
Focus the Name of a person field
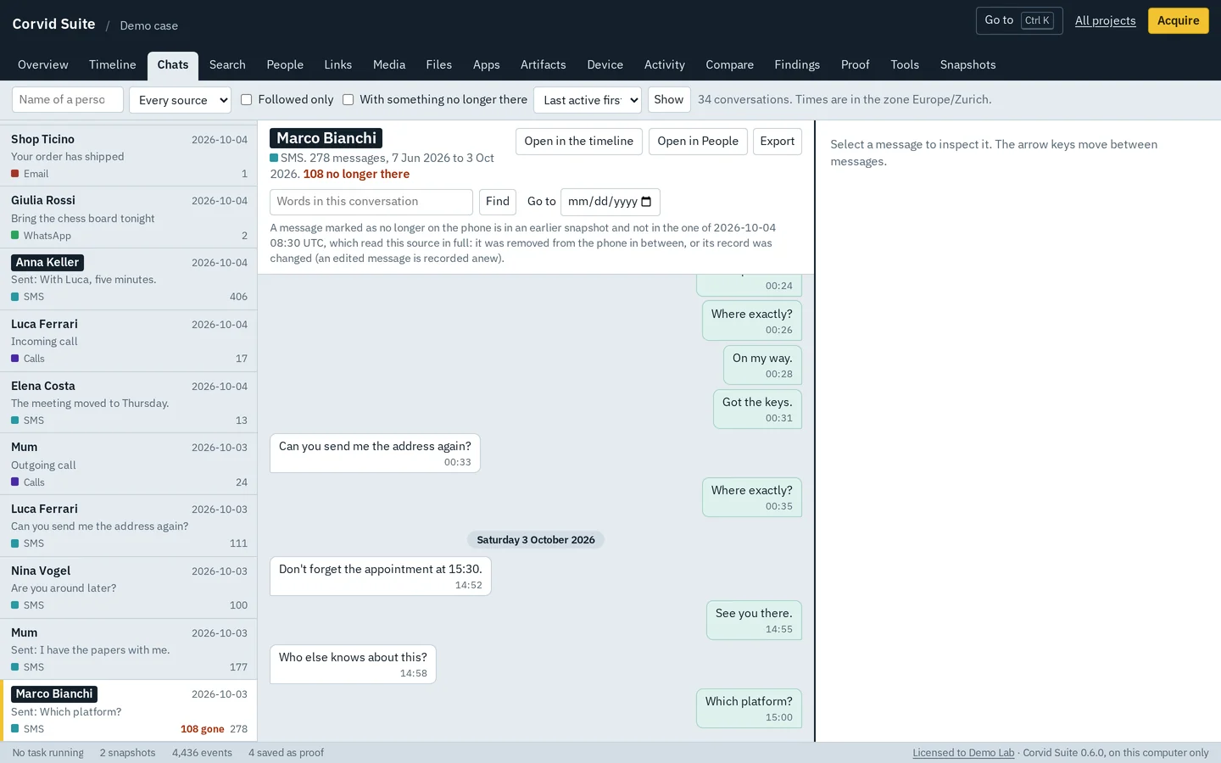click(68, 100)
